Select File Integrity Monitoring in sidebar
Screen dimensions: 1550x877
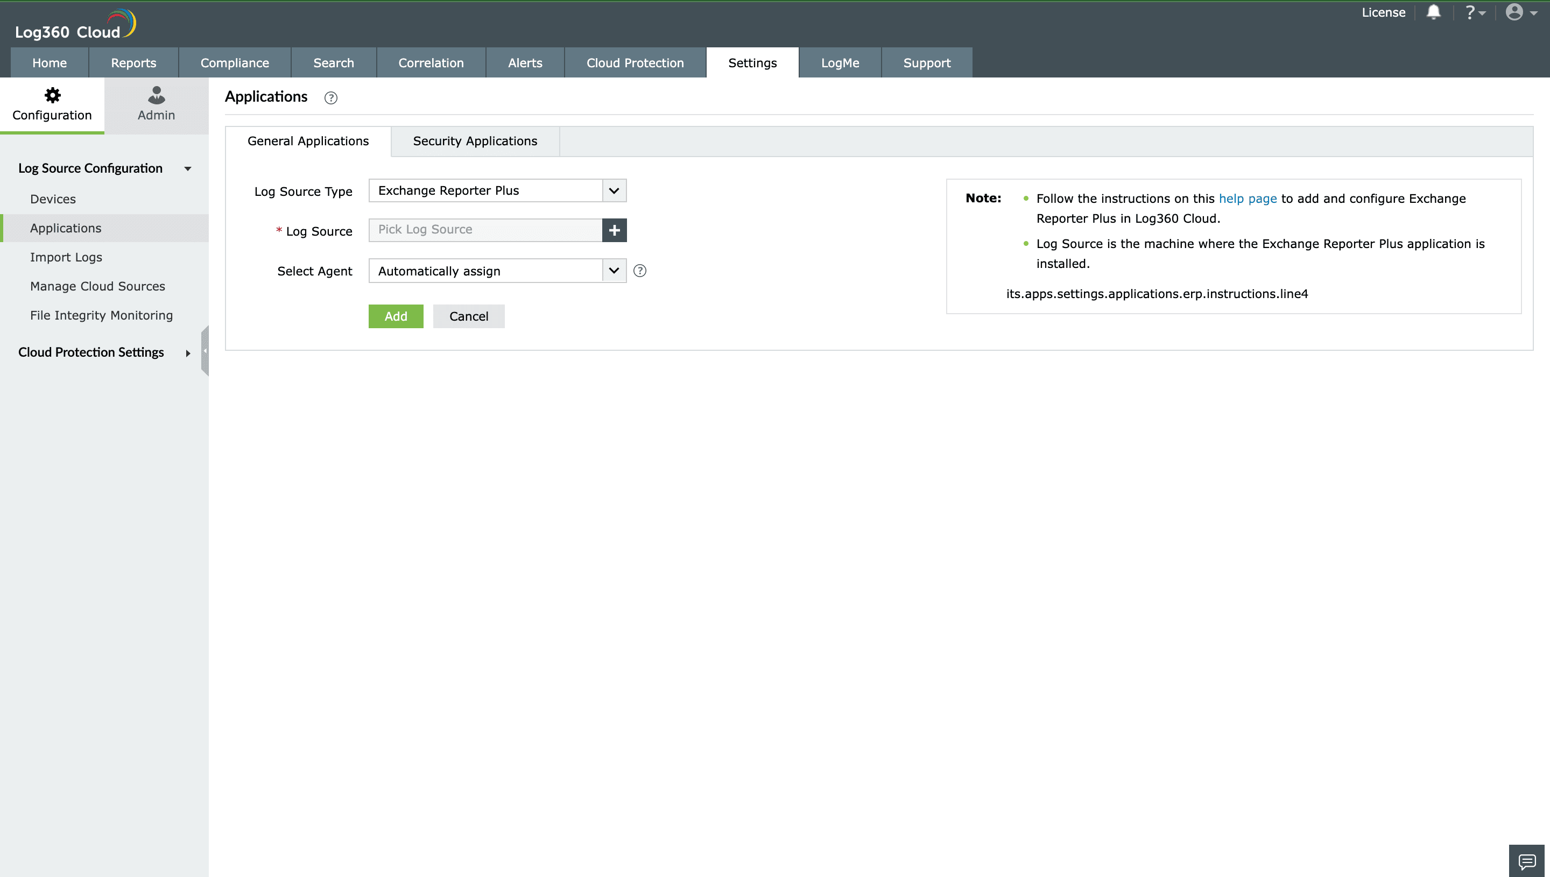(x=101, y=315)
